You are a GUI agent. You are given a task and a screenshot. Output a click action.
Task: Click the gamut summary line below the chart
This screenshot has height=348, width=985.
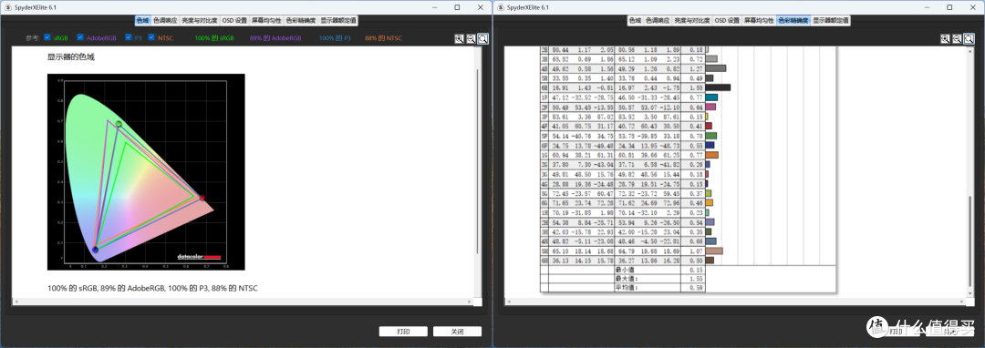coord(152,288)
